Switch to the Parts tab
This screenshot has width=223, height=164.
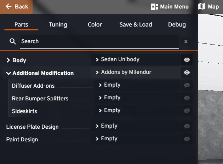pos(21,24)
